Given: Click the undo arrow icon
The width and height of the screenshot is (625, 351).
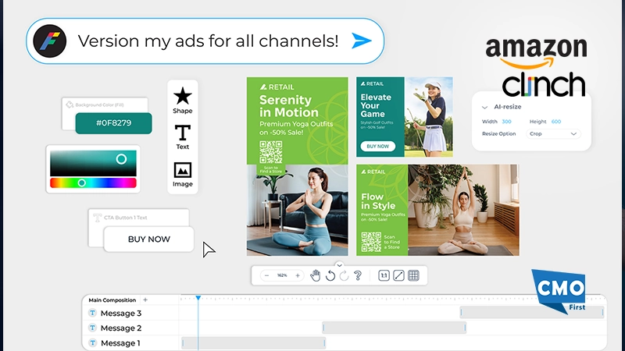Looking at the screenshot, I should tap(330, 275).
